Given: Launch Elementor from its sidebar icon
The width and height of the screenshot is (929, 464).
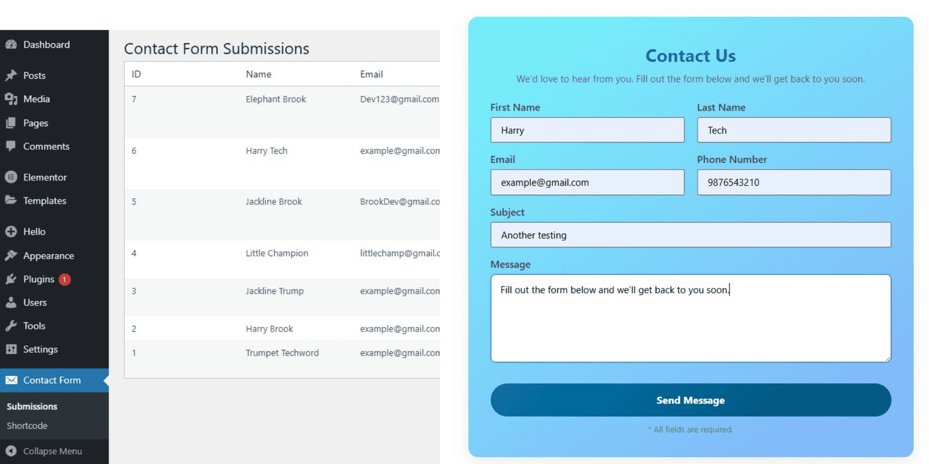Looking at the screenshot, I should [x=12, y=177].
